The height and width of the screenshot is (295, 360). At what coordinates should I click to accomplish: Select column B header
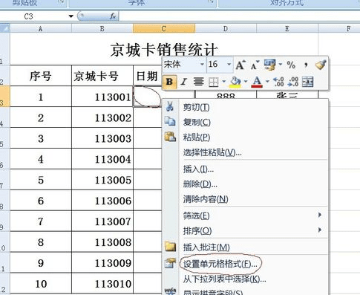coord(102,28)
